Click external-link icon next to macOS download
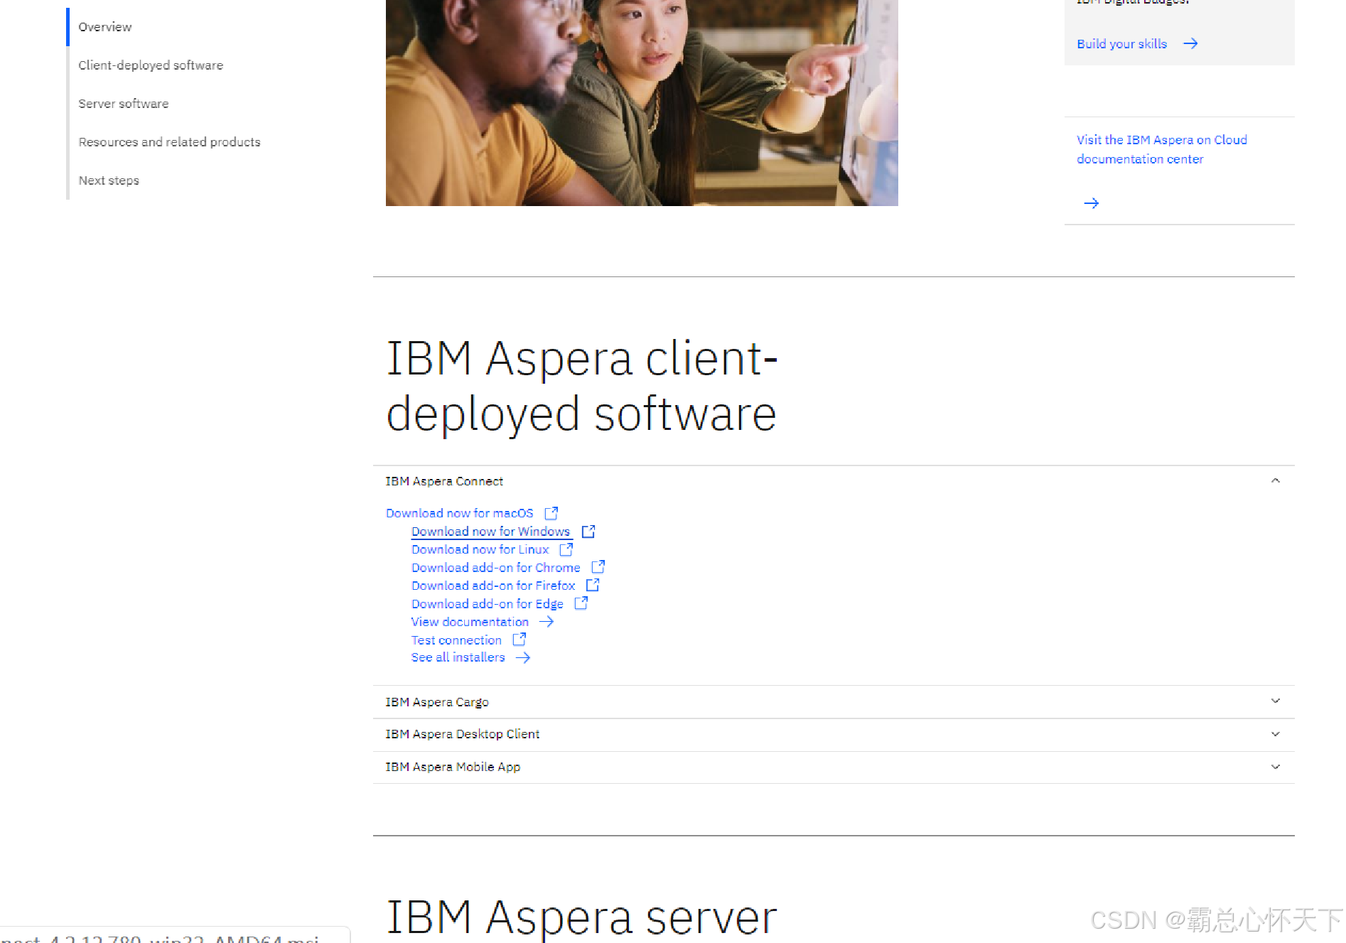This screenshot has width=1346, height=943. (x=551, y=513)
